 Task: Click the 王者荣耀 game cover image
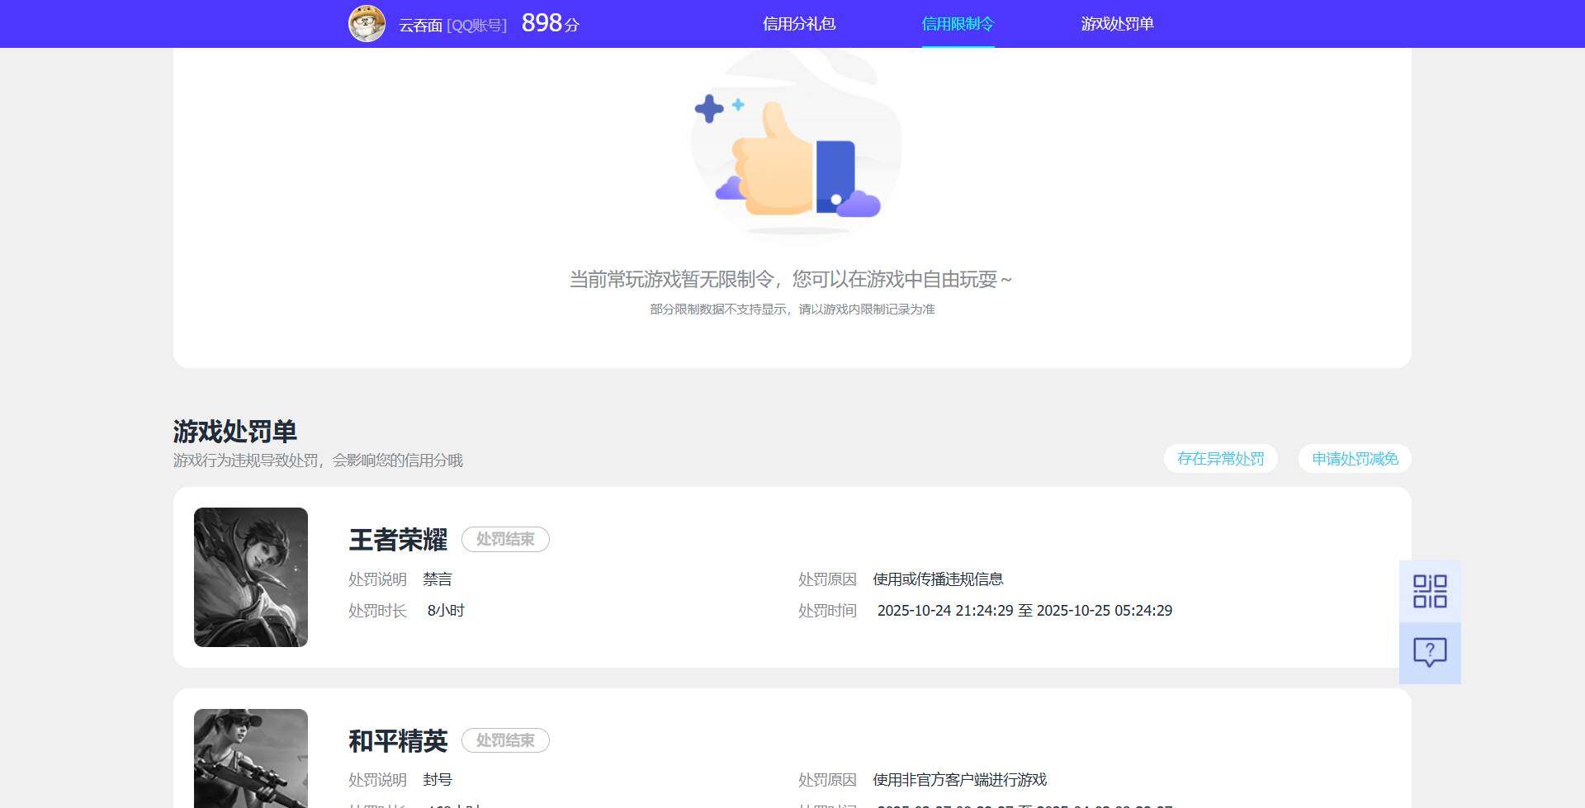coord(250,577)
